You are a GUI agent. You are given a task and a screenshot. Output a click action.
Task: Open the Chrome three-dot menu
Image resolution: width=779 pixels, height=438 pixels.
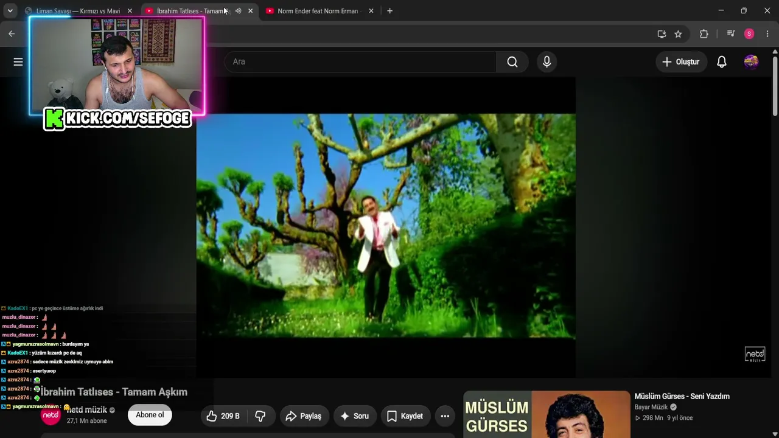pyautogui.click(x=767, y=34)
